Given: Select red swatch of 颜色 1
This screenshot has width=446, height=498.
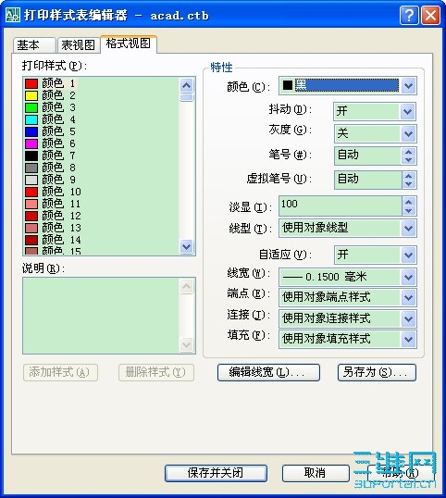Looking at the screenshot, I should (x=31, y=84).
